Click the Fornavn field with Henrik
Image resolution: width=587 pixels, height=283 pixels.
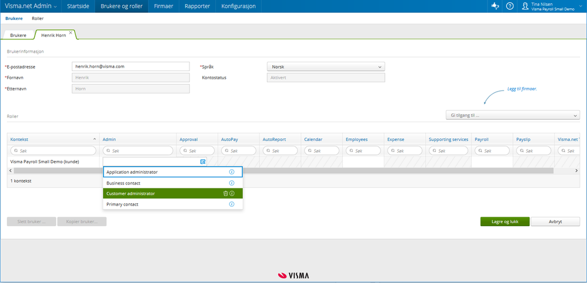coord(131,78)
